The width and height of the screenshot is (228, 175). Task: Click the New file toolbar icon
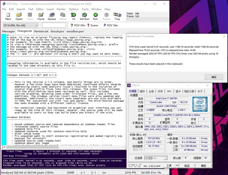point(8,16)
